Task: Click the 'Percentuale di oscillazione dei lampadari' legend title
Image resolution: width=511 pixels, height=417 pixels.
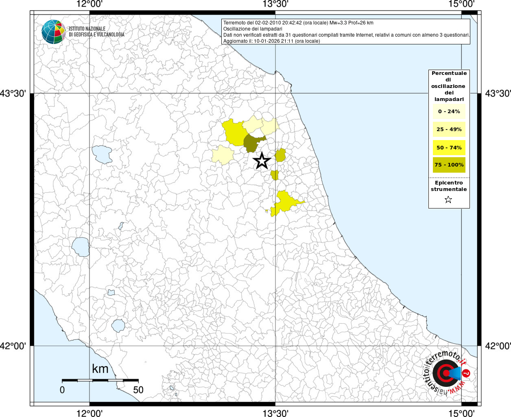Action: click(449, 86)
